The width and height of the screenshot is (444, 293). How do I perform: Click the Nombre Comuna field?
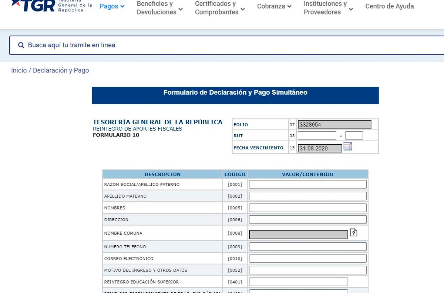pos(299,234)
